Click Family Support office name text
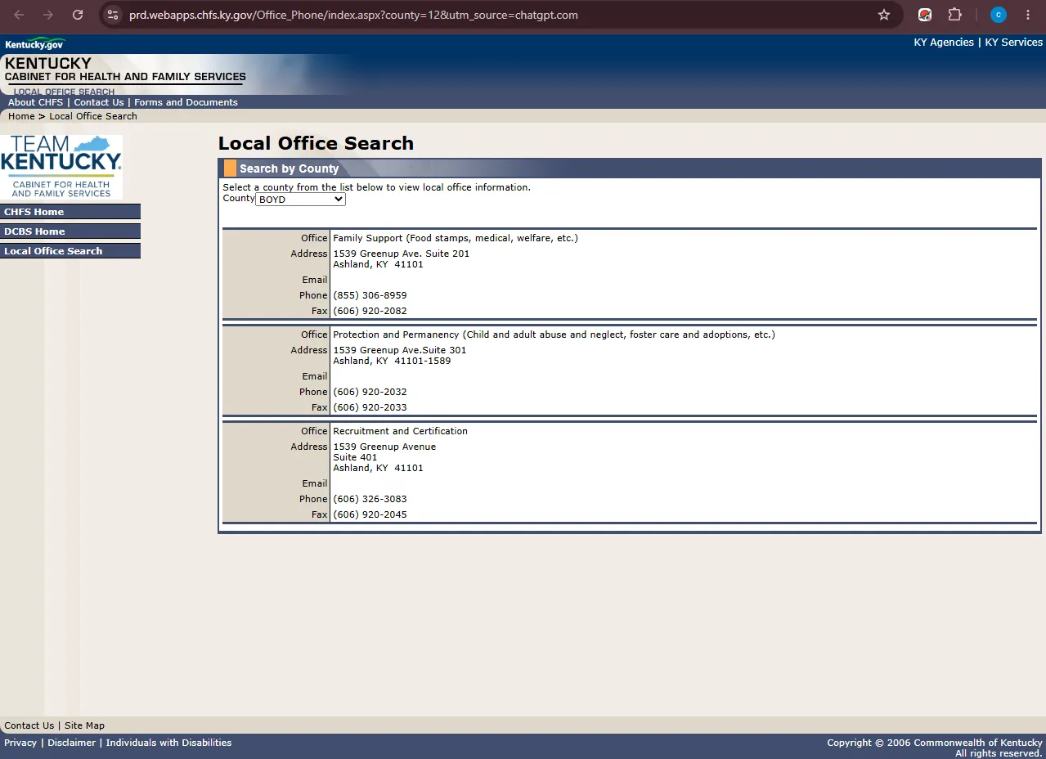 456,238
